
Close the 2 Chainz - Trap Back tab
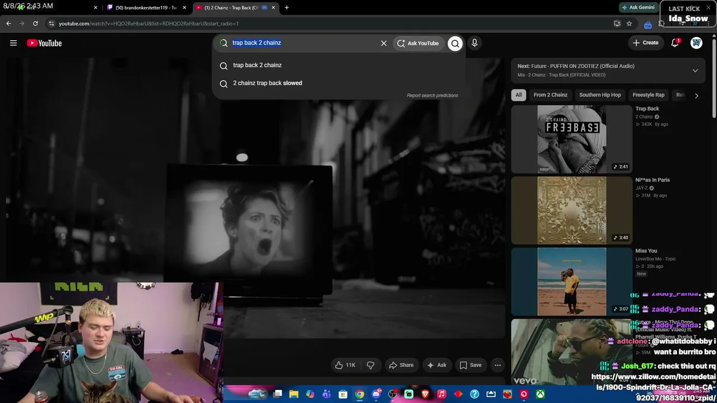[x=273, y=8]
